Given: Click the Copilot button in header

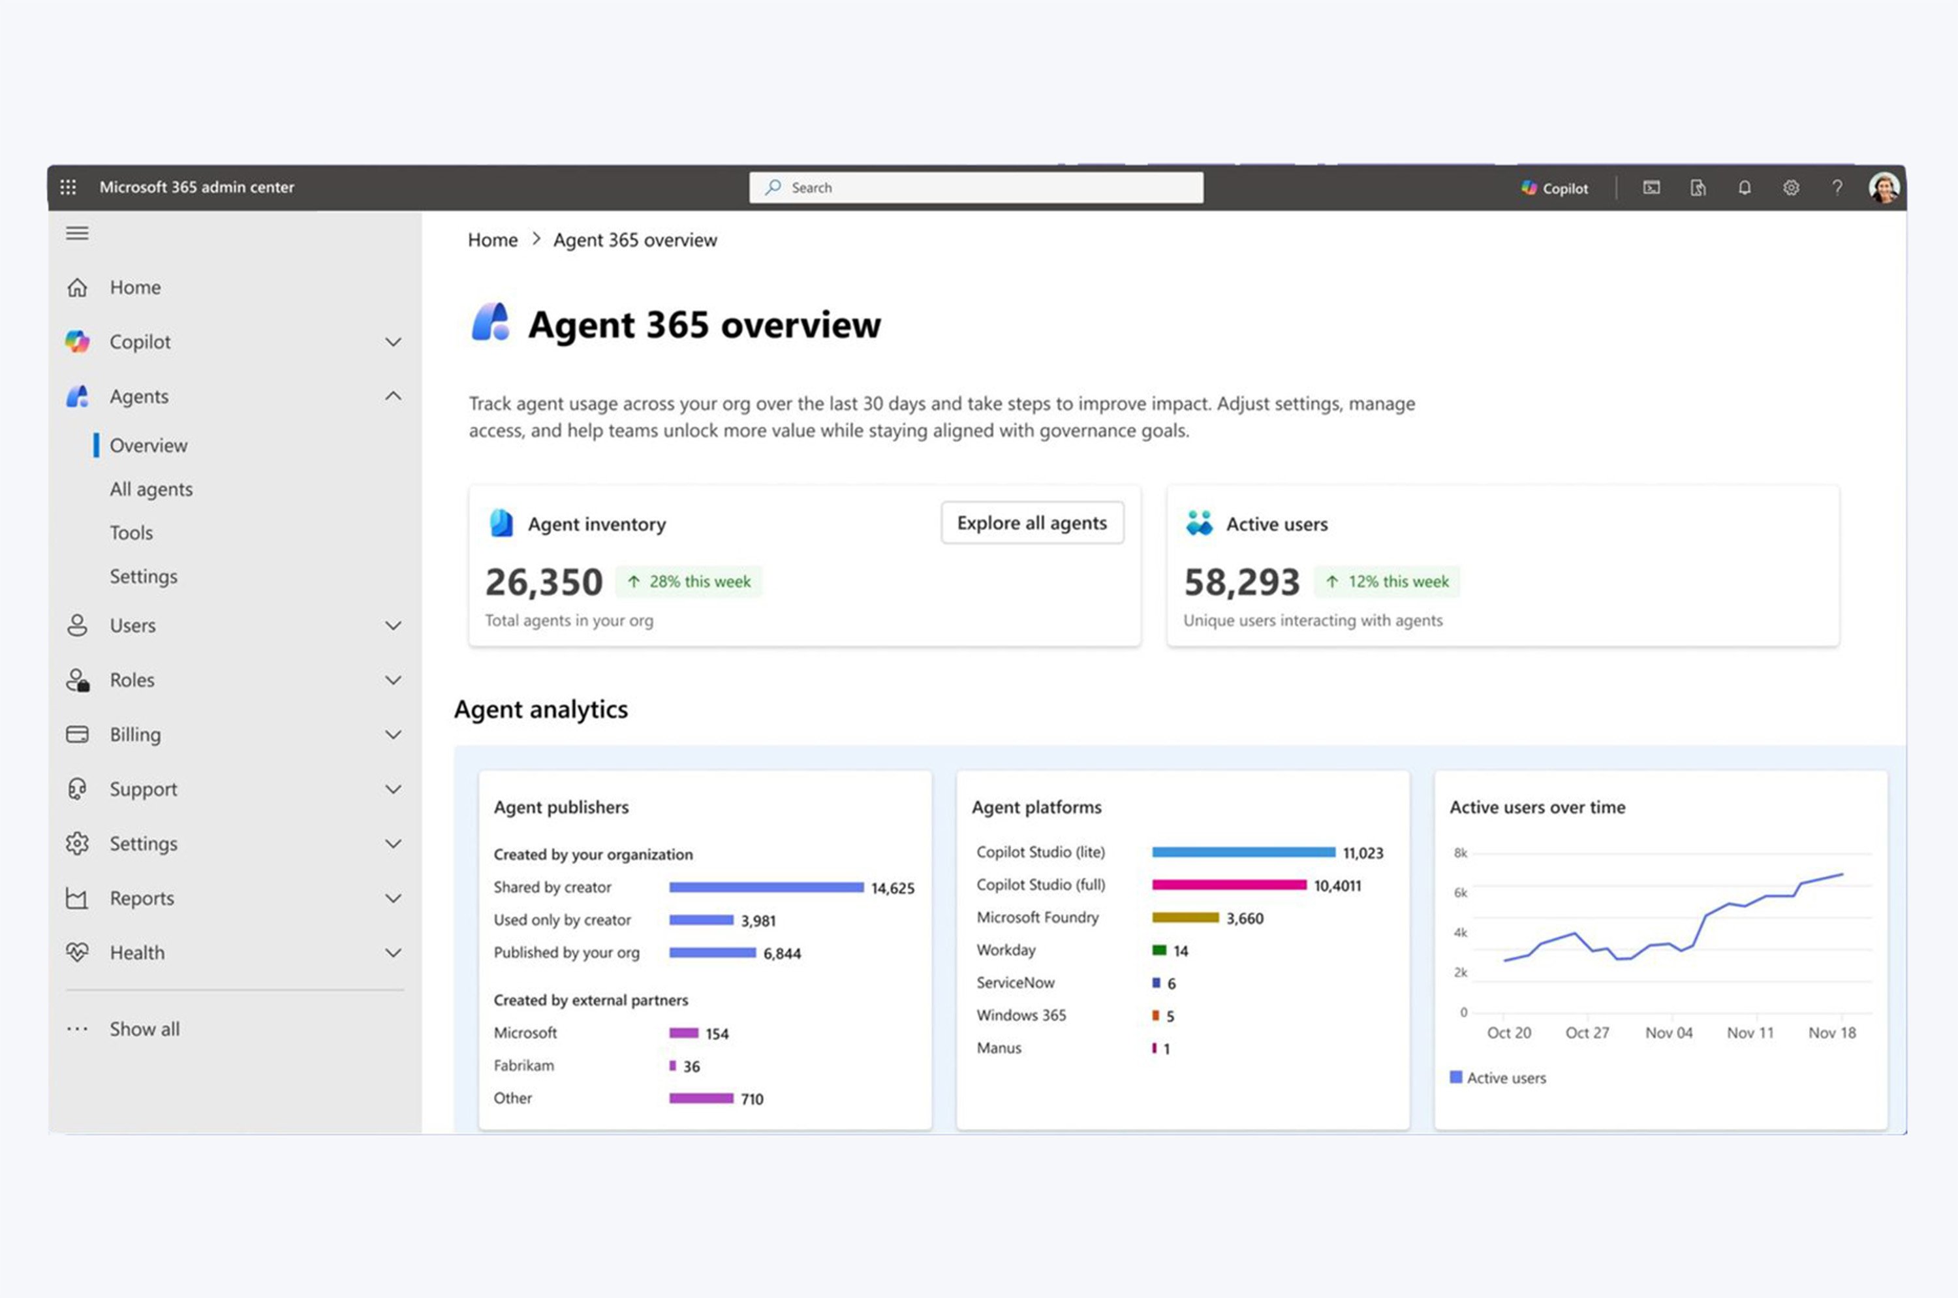Looking at the screenshot, I should tap(1554, 188).
